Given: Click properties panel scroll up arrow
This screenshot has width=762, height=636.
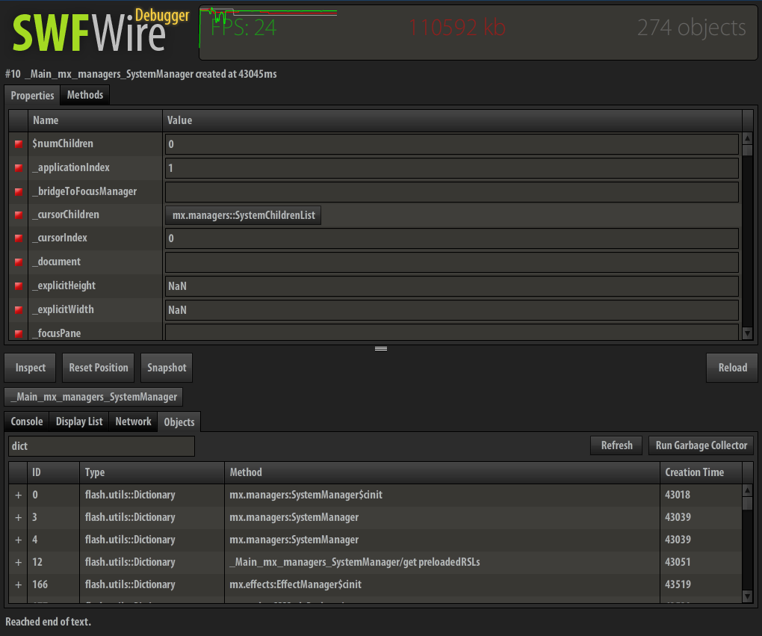Looking at the screenshot, I should [748, 138].
